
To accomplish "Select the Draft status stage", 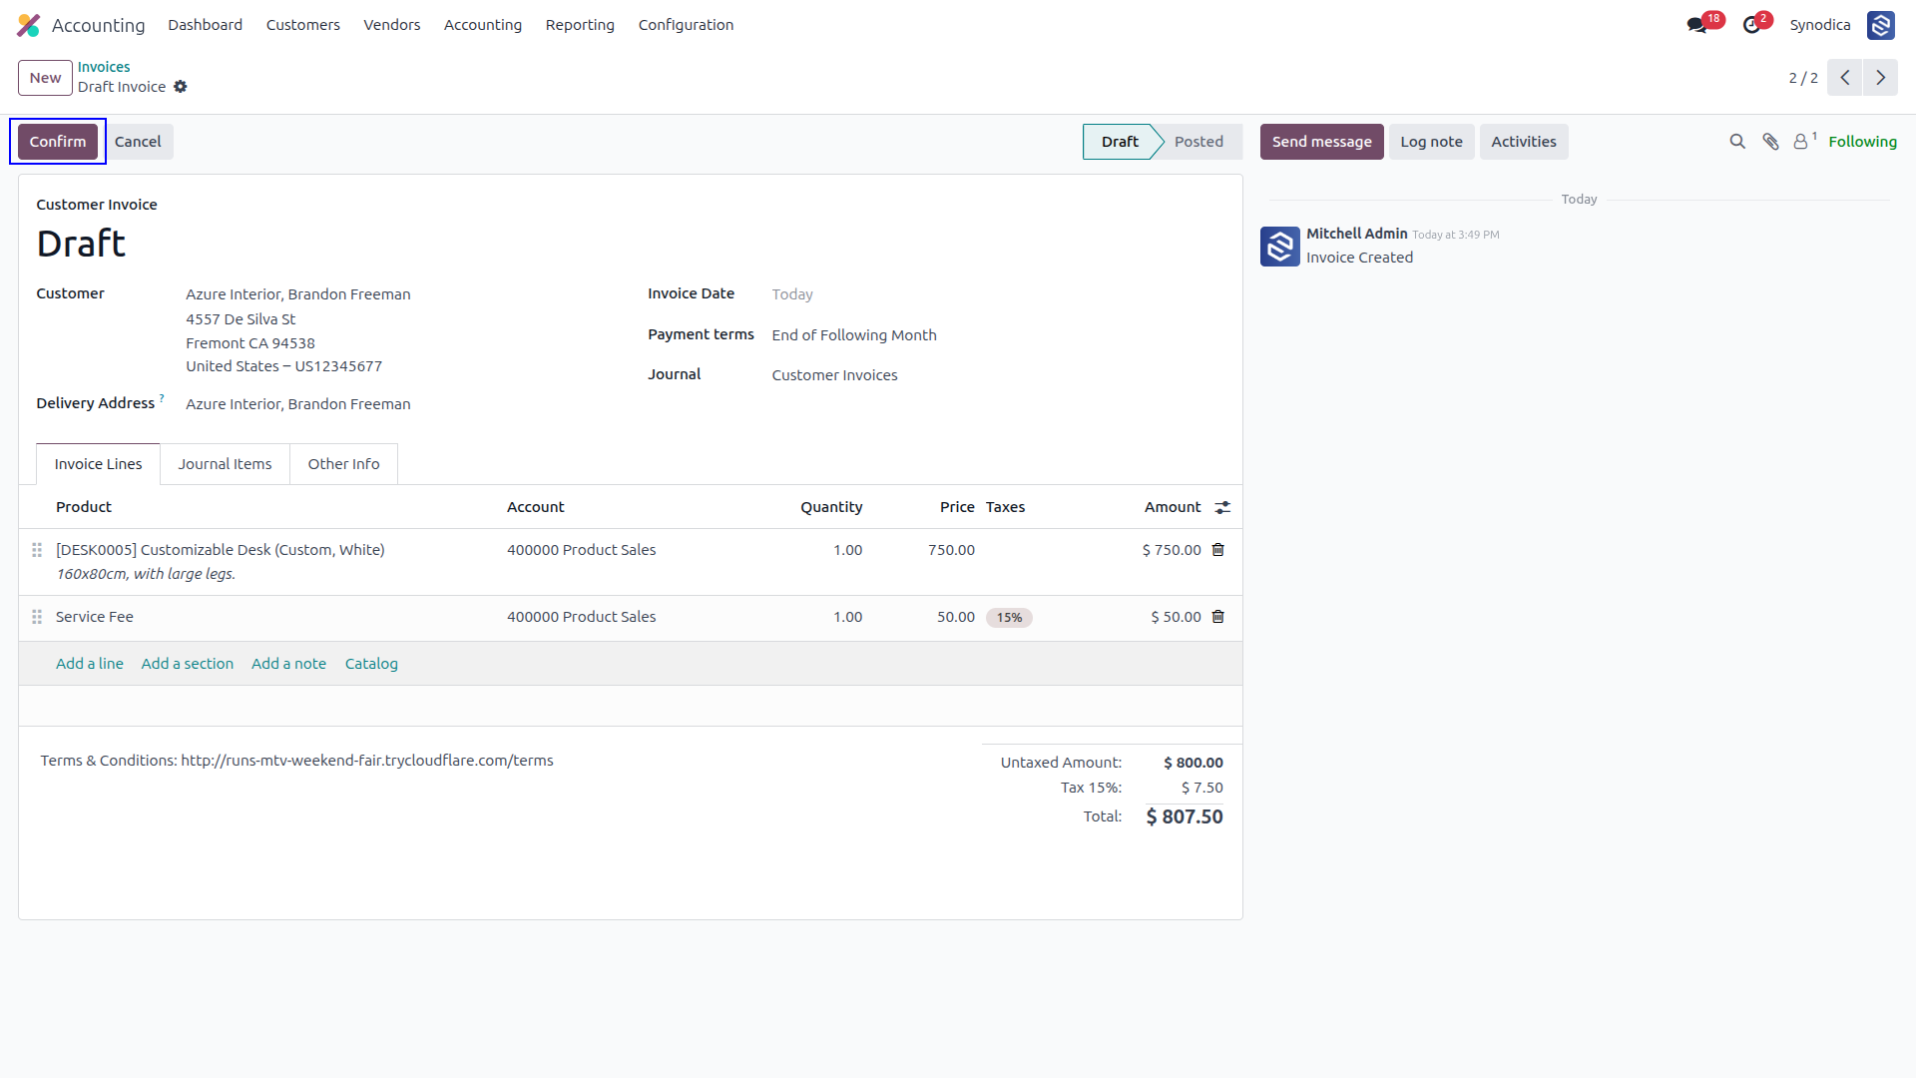I will point(1120,142).
